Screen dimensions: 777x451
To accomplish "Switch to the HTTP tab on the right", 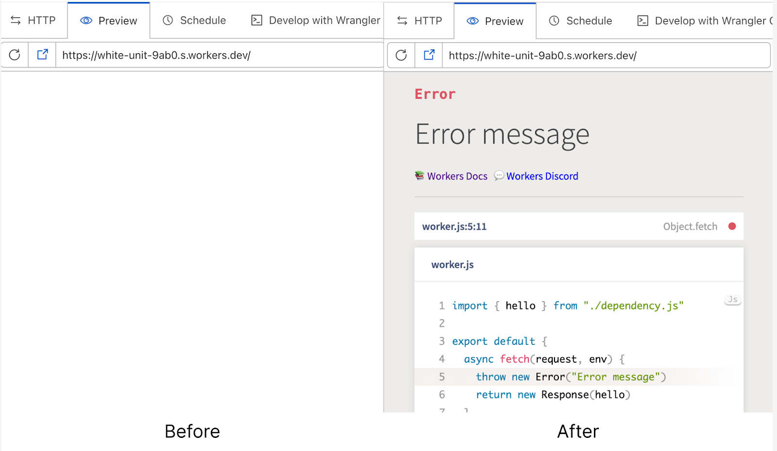I will pos(420,21).
